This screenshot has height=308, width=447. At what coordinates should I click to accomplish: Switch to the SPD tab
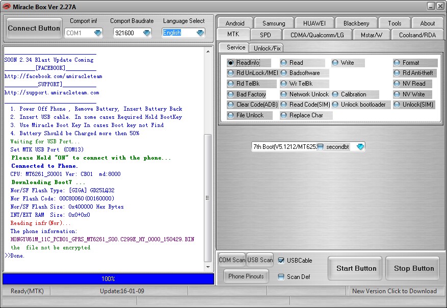point(266,35)
